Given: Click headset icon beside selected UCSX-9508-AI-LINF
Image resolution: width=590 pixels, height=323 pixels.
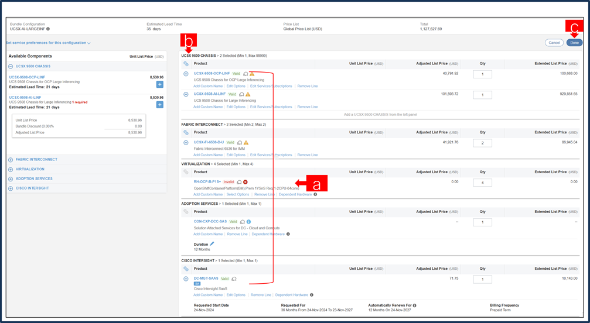Looking at the screenshot, I should [241, 94].
